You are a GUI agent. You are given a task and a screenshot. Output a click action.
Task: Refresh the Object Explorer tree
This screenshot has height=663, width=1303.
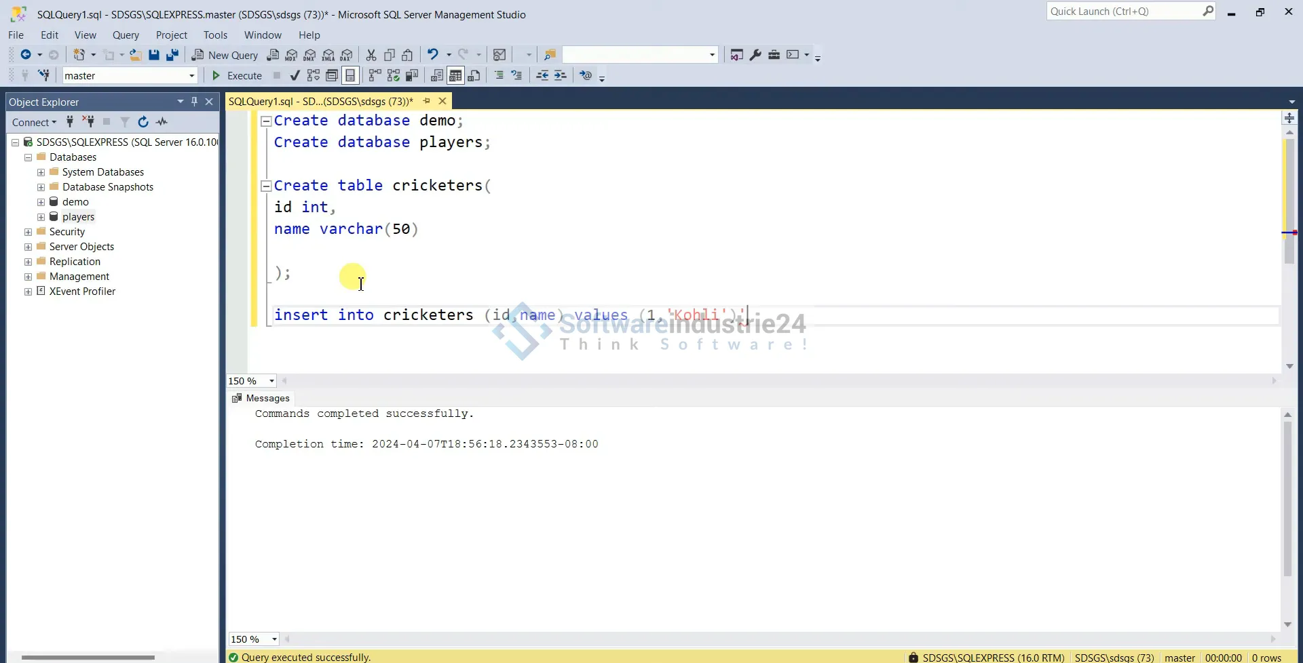[143, 122]
